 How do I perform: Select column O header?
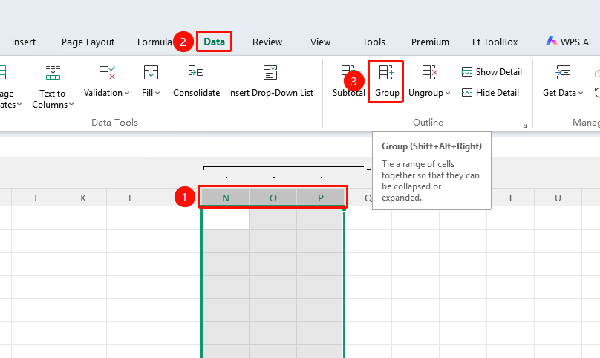tap(273, 198)
